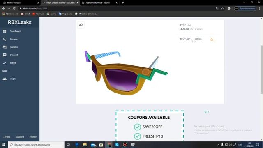Open the Dashboard sidebar icon
The height and width of the screenshot is (148, 263).
point(5,31)
